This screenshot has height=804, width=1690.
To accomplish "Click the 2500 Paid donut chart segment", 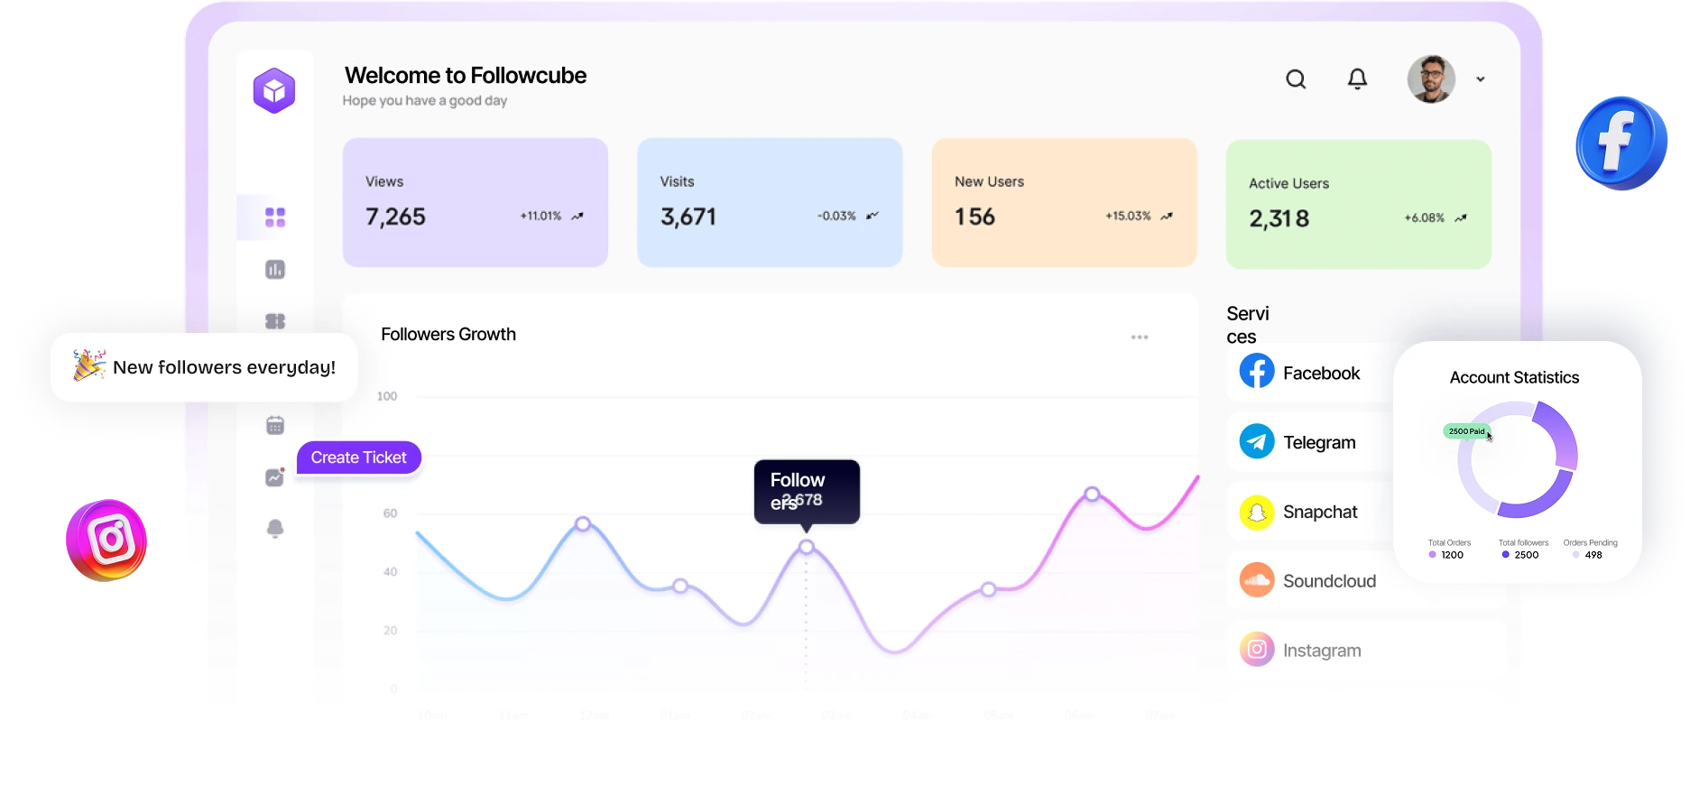I will point(1466,431).
